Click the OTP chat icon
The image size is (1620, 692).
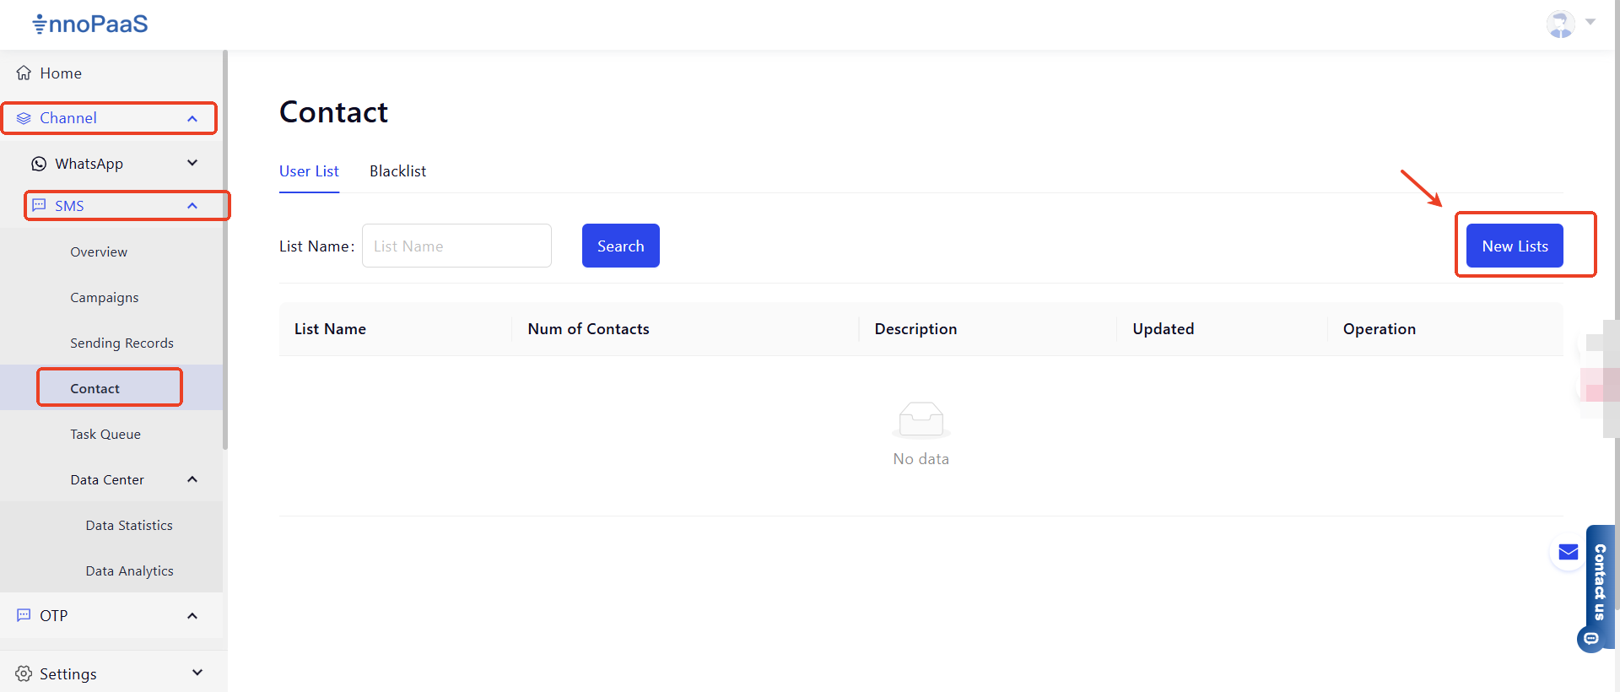[x=24, y=615]
